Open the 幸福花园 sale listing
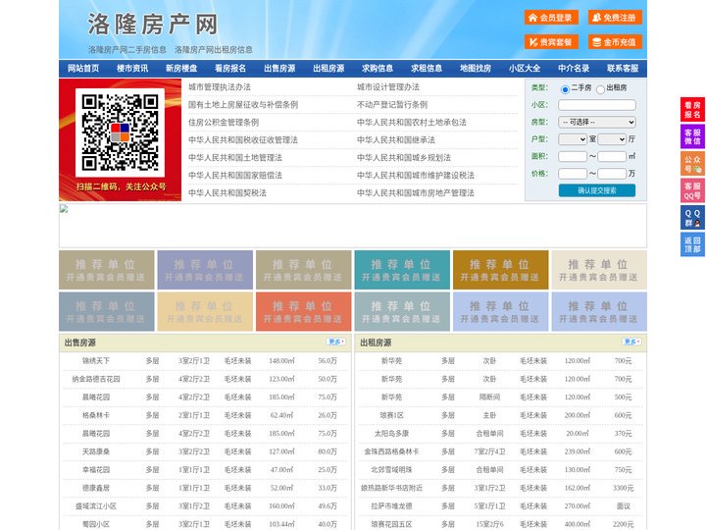 96,469
